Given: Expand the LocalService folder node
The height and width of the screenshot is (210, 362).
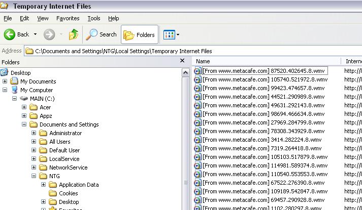Looking at the screenshot, I should click(34, 158).
